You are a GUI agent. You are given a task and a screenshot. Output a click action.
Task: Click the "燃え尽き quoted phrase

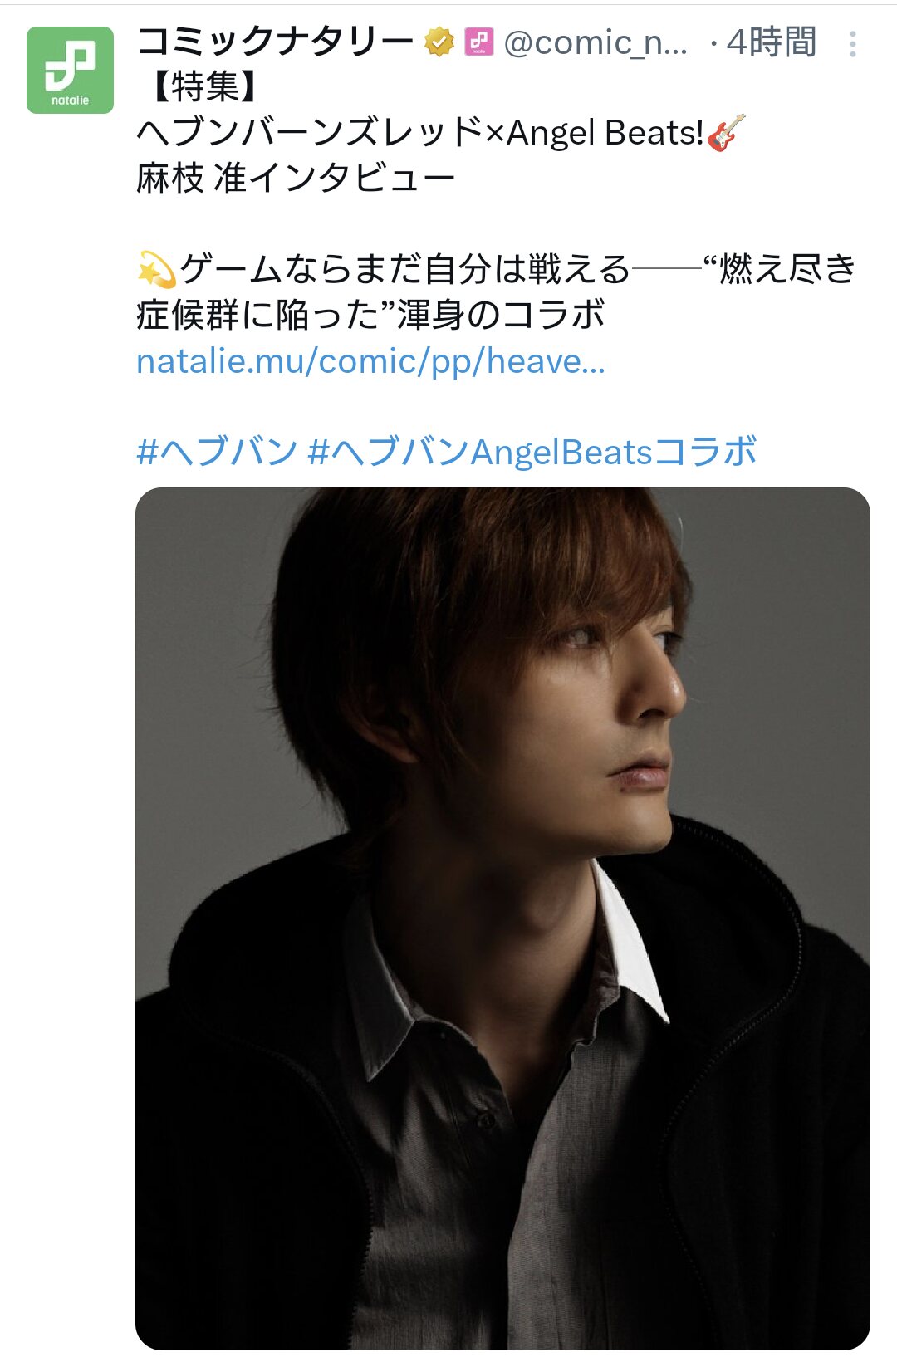pyautogui.click(x=779, y=269)
